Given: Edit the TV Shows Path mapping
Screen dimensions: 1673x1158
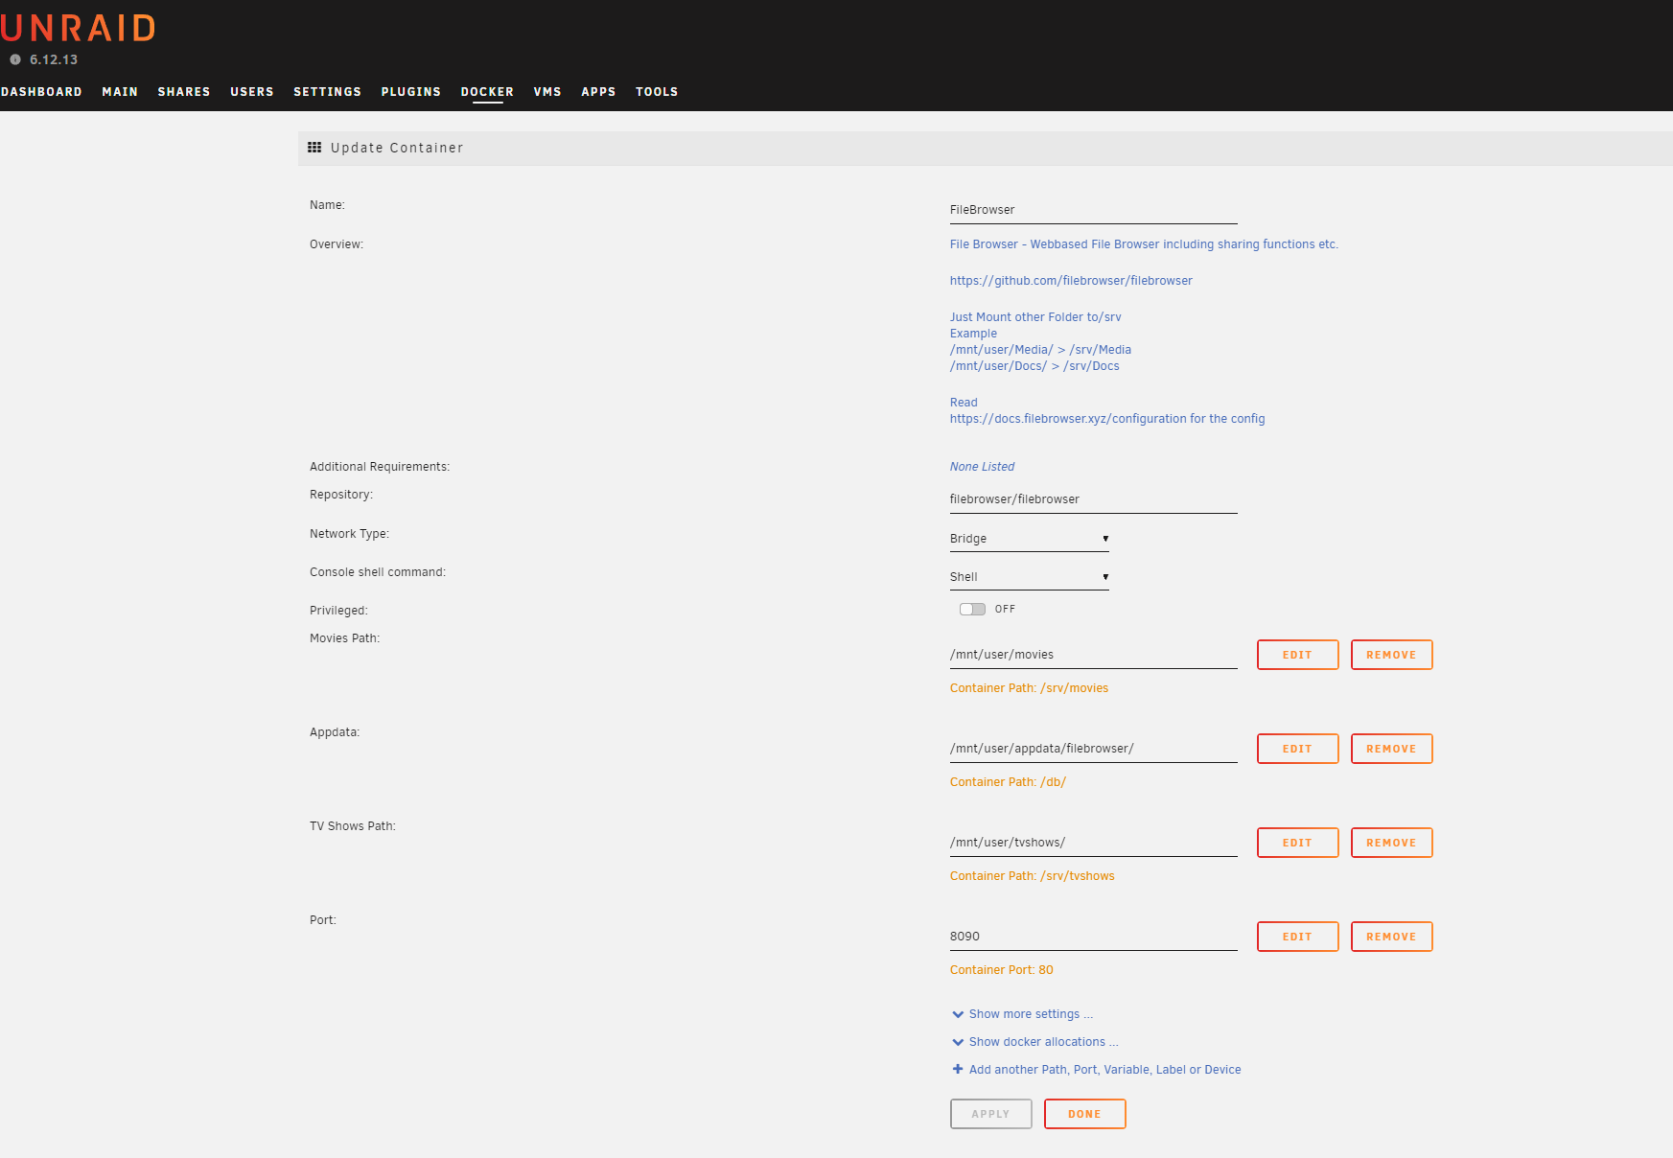Looking at the screenshot, I should tap(1297, 843).
